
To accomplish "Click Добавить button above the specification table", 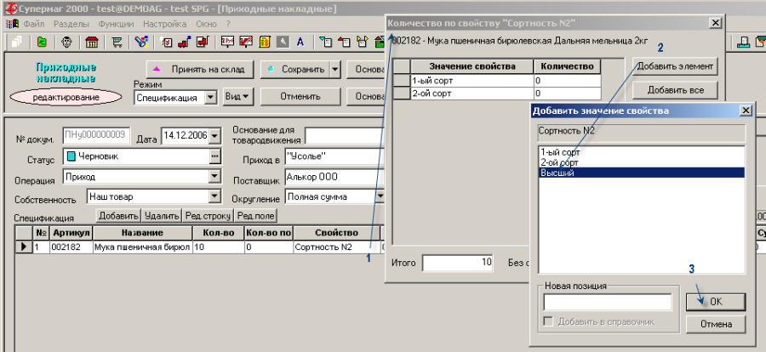I will (x=119, y=216).
